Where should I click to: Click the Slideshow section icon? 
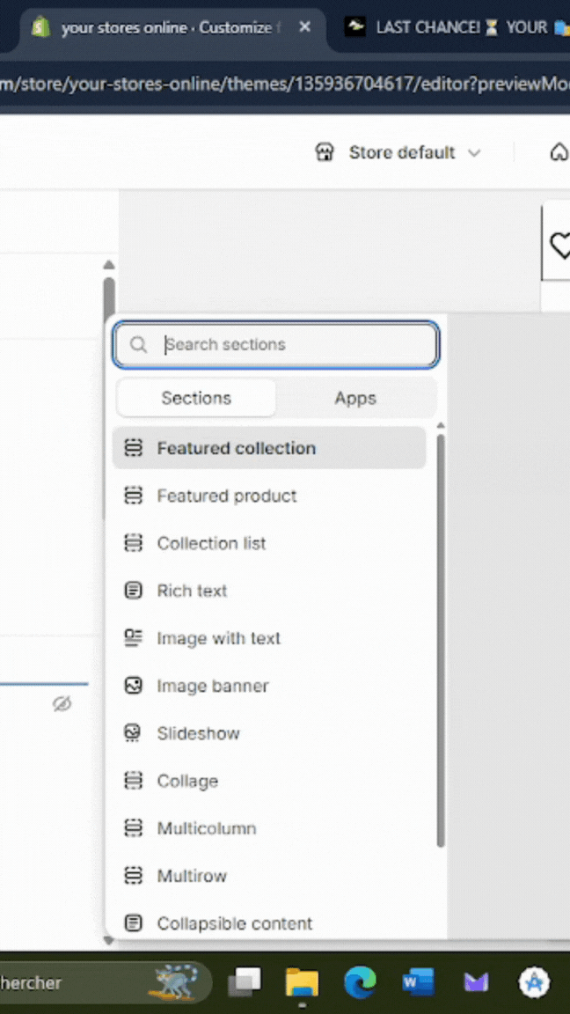(x=133, y=733)
